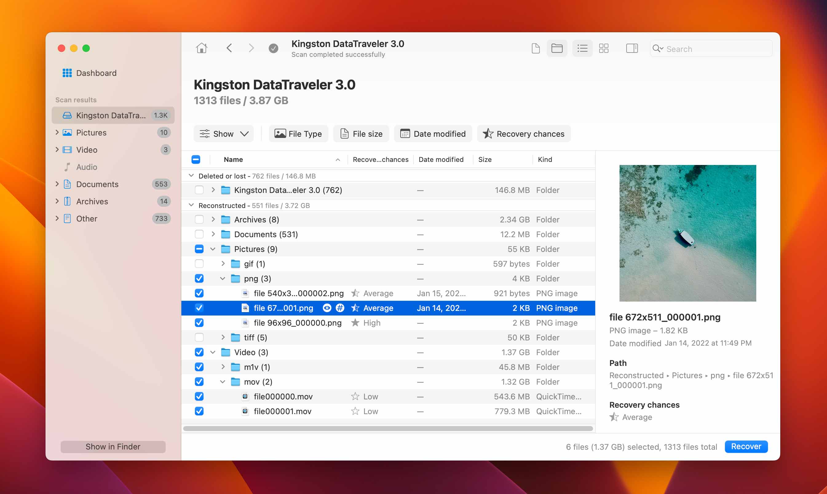Click the magnifier icon in Search
This screenshot has height=494, width=827.
pyautogui.click(x=658, y=49)
